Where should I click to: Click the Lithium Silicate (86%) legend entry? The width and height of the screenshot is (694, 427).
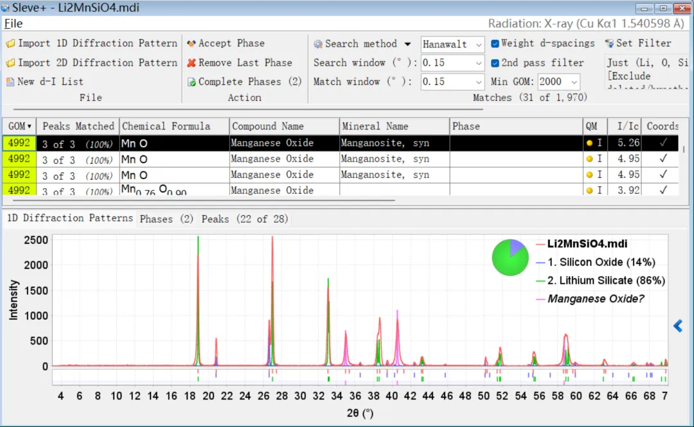(x=600, y=281)
